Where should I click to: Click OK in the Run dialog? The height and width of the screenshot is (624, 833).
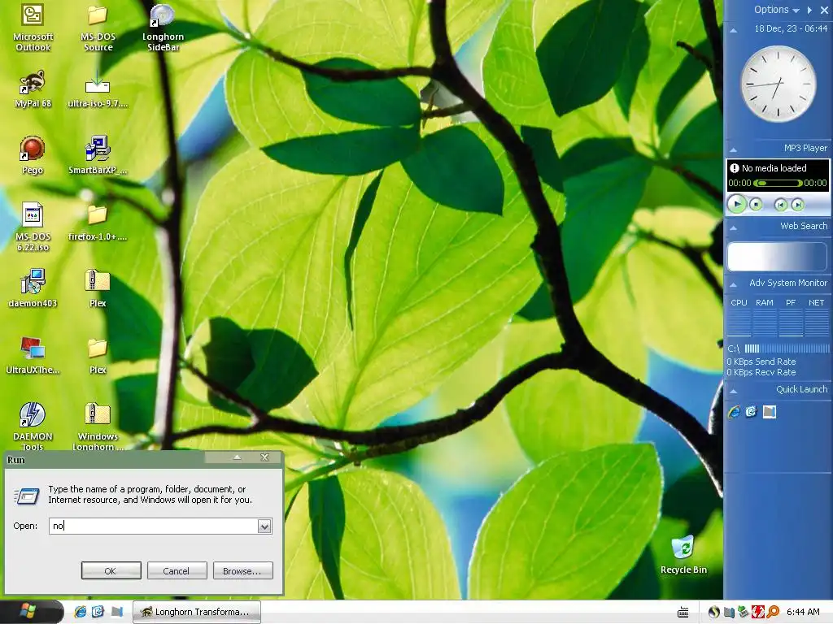pos(111,571)
